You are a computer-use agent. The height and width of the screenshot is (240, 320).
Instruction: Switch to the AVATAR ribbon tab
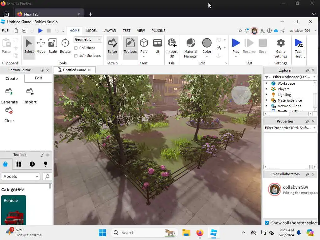[x=110, y=31]
